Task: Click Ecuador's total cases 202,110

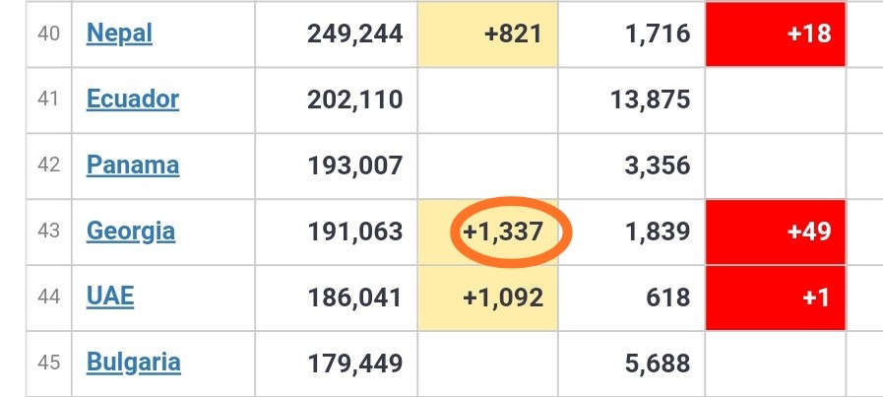Action: click(x=355, y=99)
